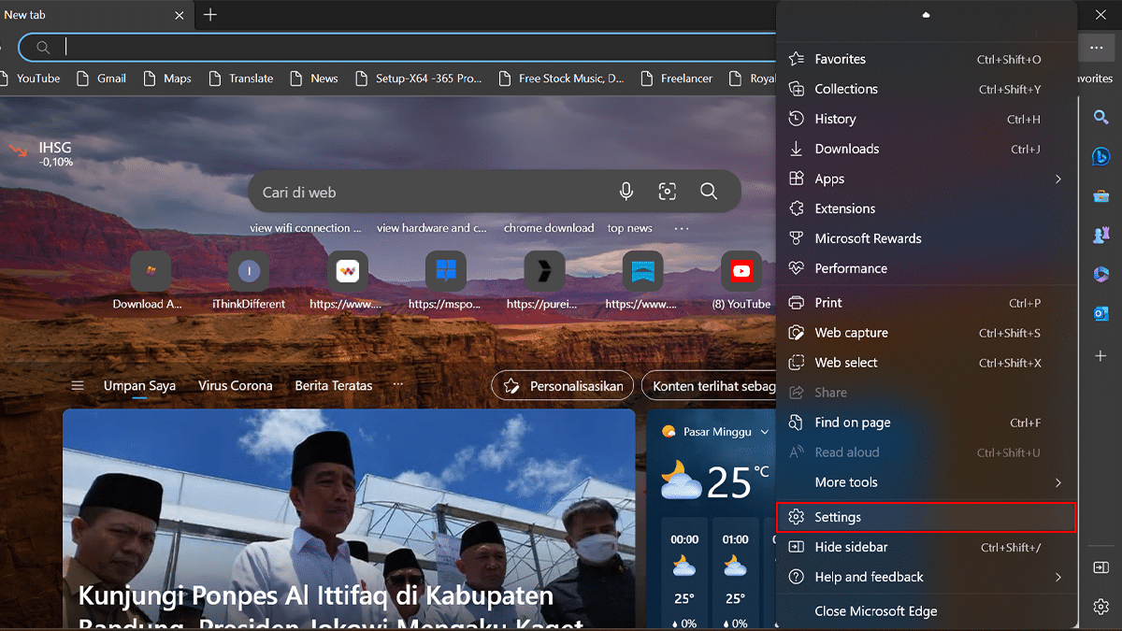The height and width of the screenshot is (631, 1122).
Task: Click the Personalisasikan button
Action: point(564,386)
